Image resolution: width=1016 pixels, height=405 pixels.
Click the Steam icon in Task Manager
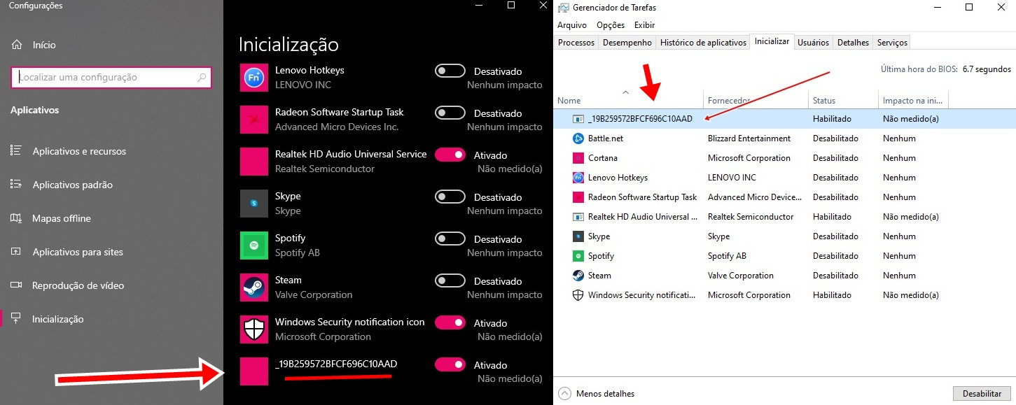[x=578, y=276]
